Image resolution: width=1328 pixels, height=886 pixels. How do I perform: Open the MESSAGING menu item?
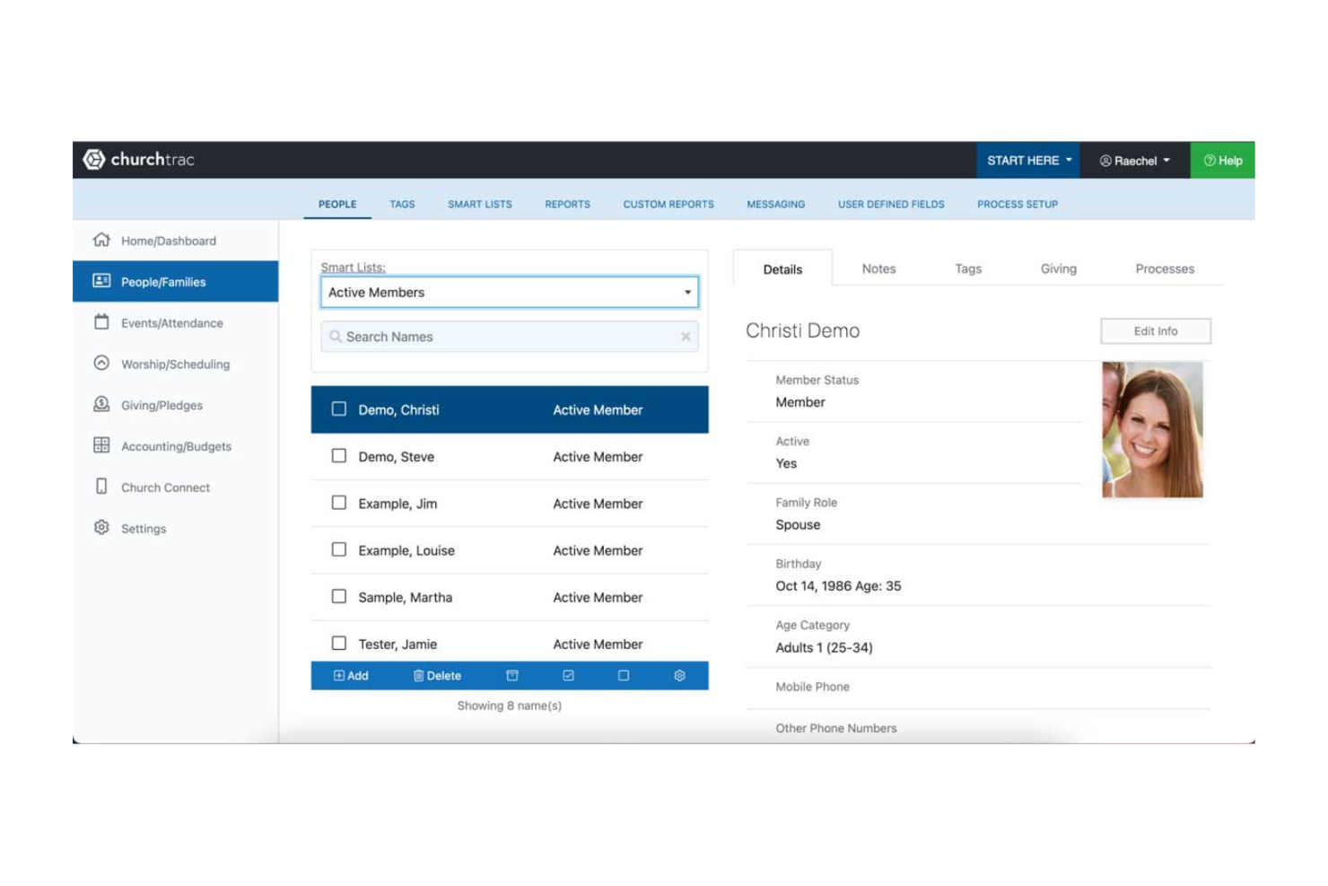pos(775,204)
